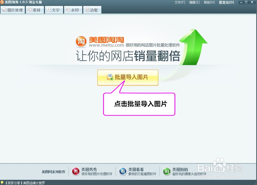This screenshot has width=257, height=185.
Task: Open the 帮助(H) menu
Action: (209, 2)
